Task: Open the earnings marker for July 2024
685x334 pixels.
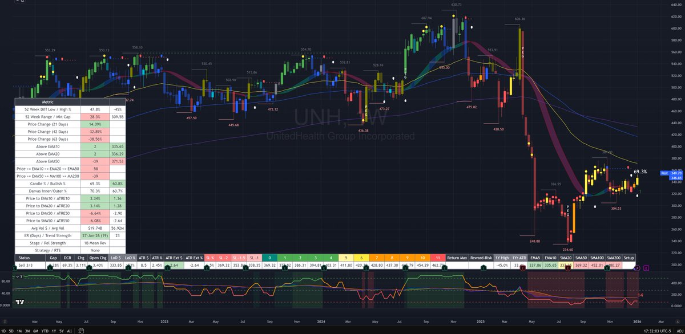Action: coord(405,267)
